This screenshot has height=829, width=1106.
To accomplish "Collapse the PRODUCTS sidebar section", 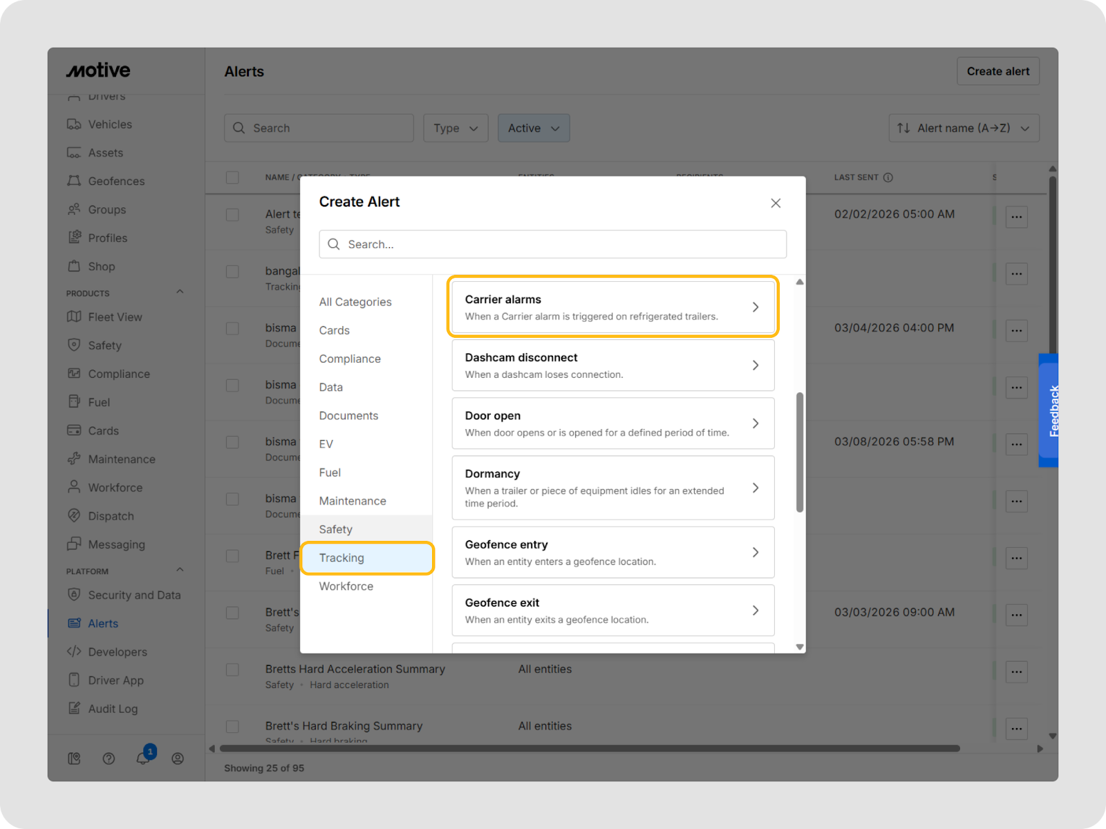I will pyautogui.click(x=180, y=292).
